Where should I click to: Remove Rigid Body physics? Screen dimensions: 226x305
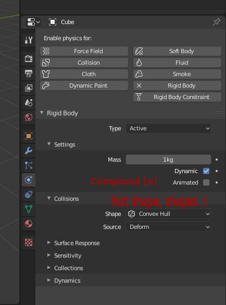[x=177, y=86]
